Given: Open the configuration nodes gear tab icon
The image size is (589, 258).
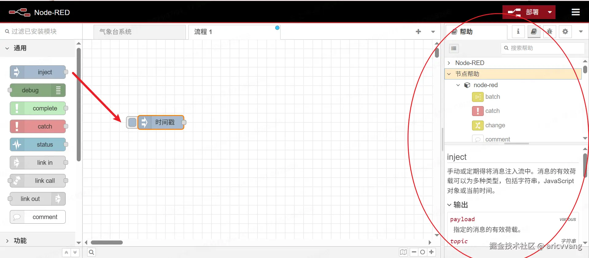Looking at the screenshot, I should tap(565, 32).
